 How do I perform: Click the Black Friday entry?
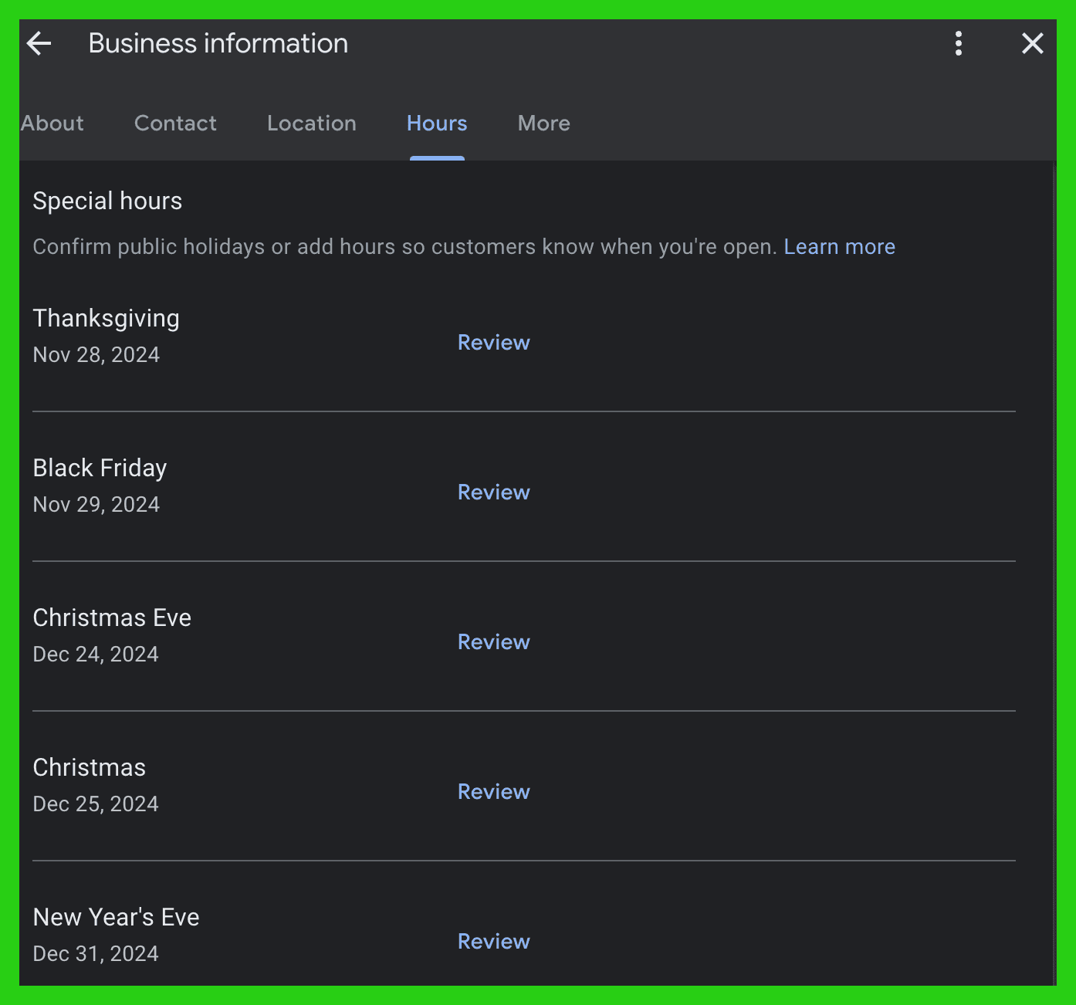click(x=100, y=468)
